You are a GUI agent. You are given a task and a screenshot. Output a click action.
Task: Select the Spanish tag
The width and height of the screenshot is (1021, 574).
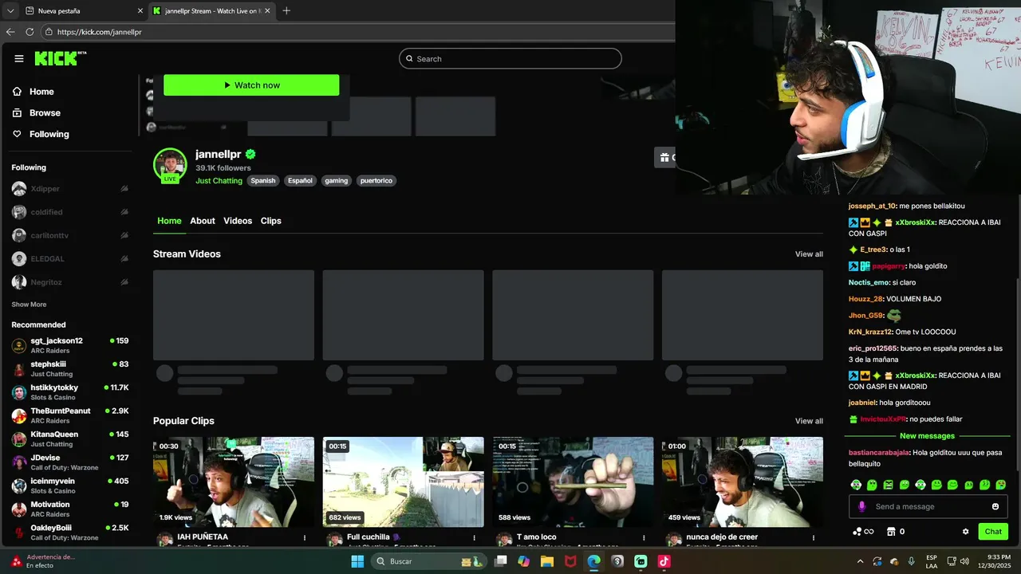coord(263,181)
